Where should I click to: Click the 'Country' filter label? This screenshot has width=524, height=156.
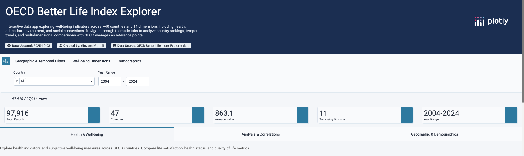19,72
